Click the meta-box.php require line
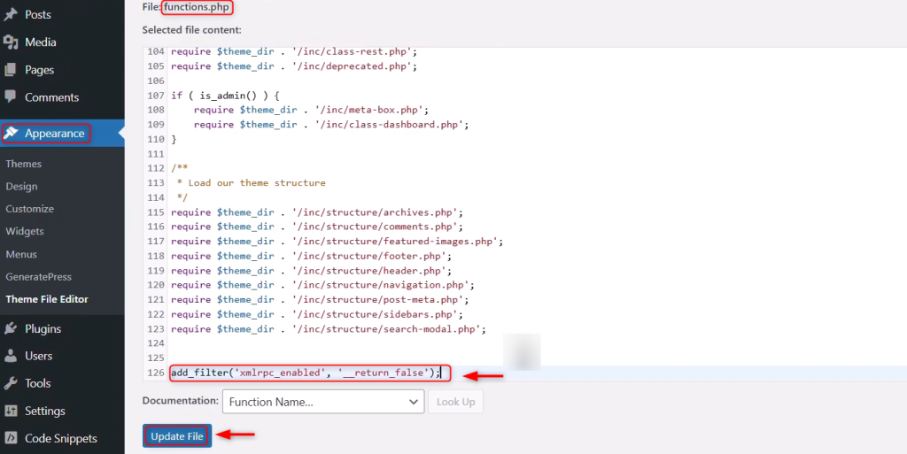Screen dimensions: 907x454 (x=311, y=110)
